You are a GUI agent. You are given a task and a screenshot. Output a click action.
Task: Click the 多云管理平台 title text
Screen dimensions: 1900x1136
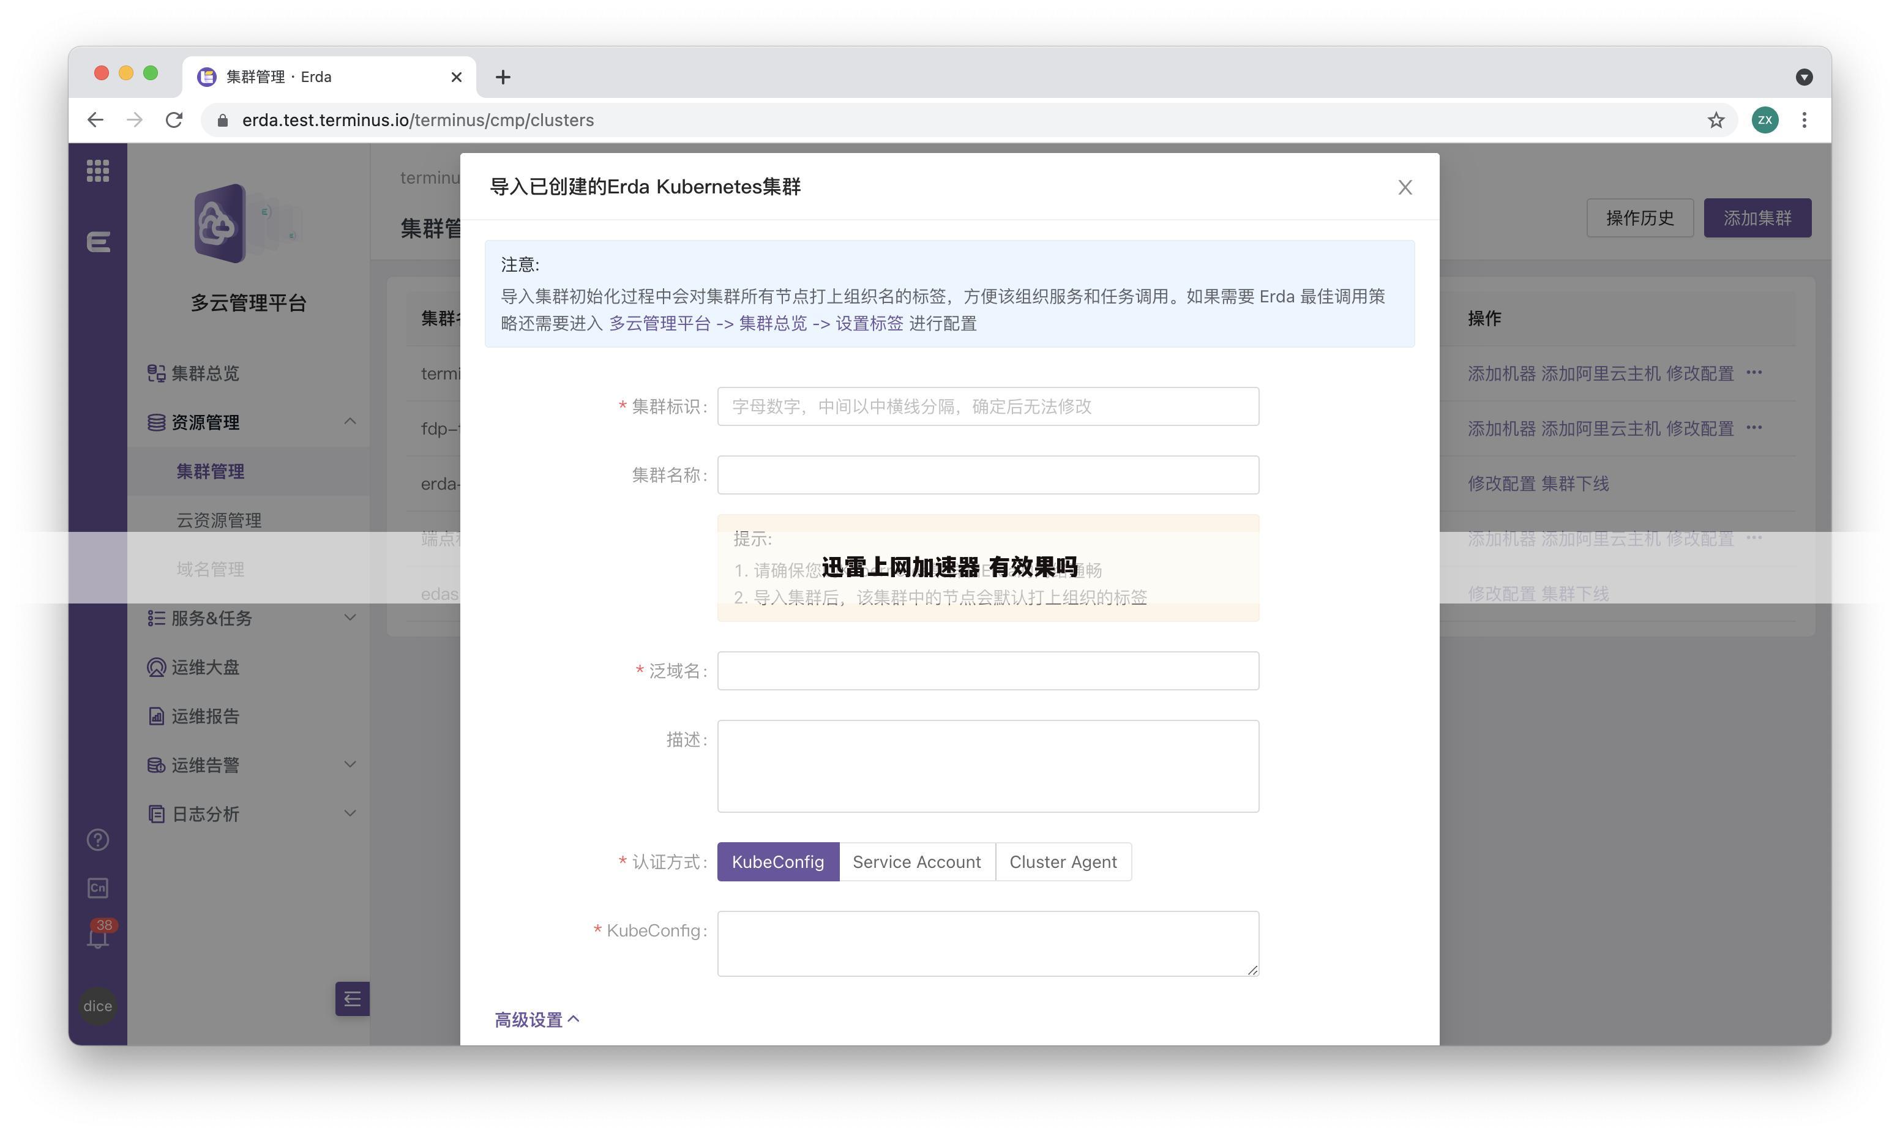[x=248, y=303]
